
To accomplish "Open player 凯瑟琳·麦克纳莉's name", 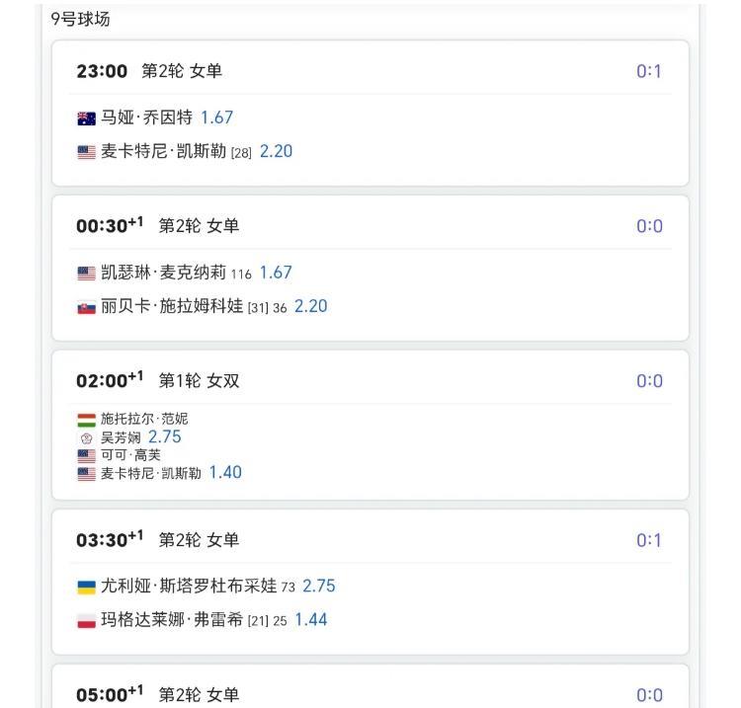I will (163, 273).
